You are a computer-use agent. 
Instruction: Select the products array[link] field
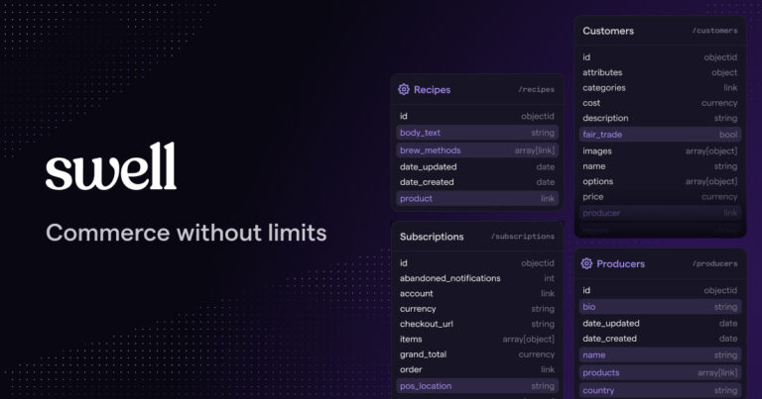pyautogui.click(x=660, y=372)
